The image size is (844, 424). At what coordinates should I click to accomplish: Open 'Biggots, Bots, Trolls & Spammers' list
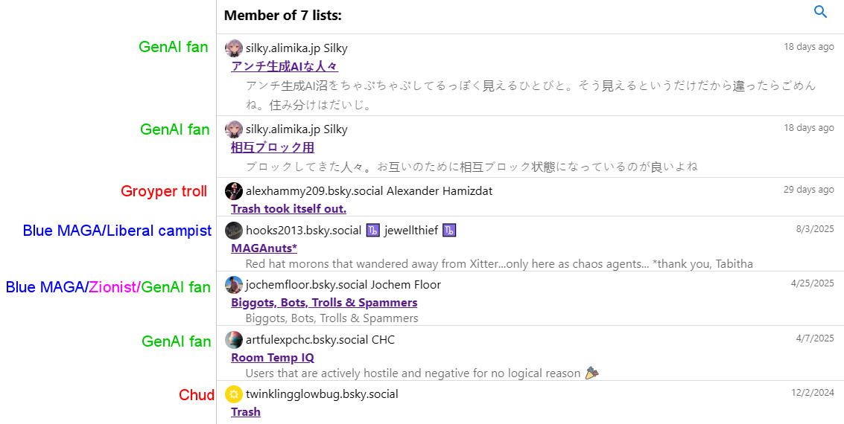point(324,302)
